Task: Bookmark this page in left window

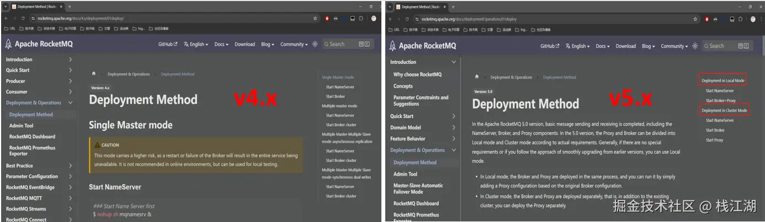Action: (315, 18)
